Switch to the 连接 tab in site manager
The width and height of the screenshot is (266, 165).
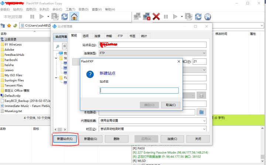click(98, 36)
